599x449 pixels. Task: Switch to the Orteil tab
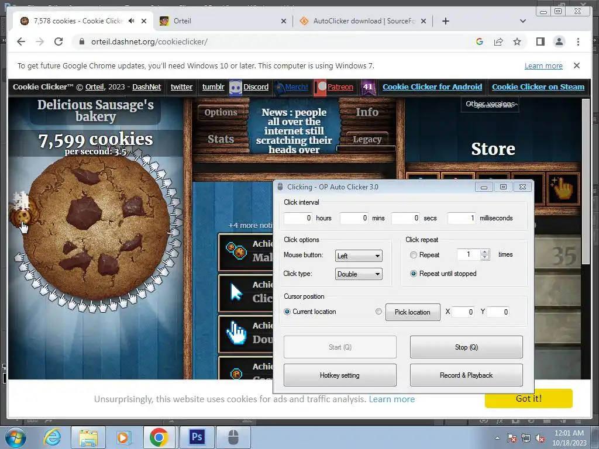[x=223, y=21]
